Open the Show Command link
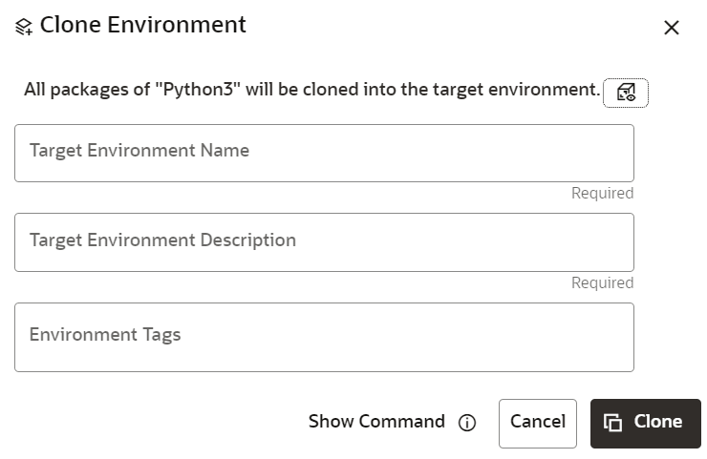Screen dimensions: 707x459 (376, 422)
